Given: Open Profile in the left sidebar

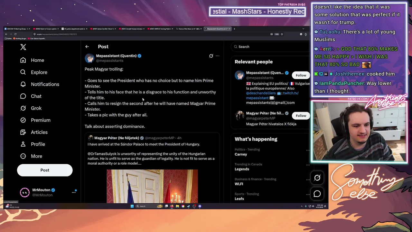Looking at the screenshot, I should point(33,144).
